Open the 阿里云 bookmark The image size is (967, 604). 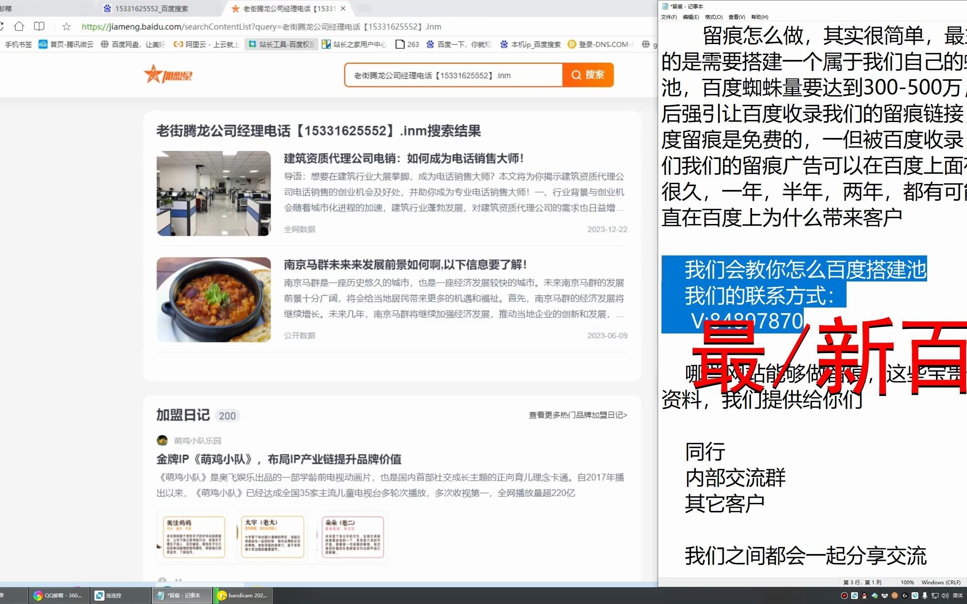coord(206,44)
